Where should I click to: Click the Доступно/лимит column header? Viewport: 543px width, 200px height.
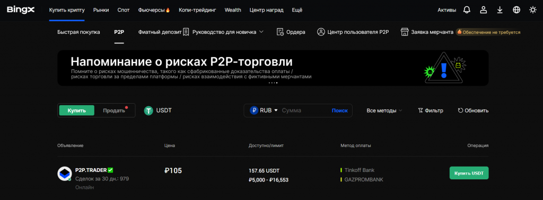tap(266, 146)
